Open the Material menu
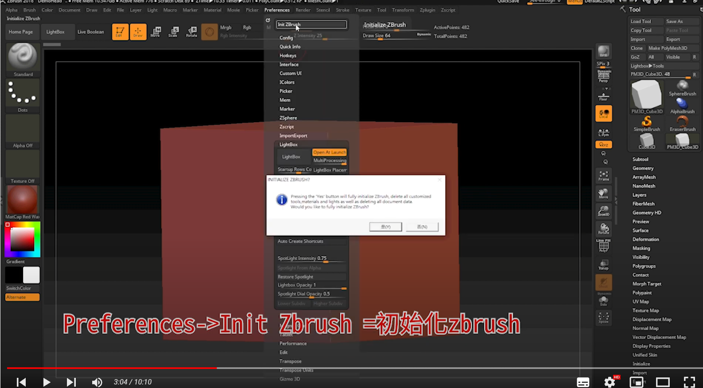 pyautogui.click(x=212, y=10)
